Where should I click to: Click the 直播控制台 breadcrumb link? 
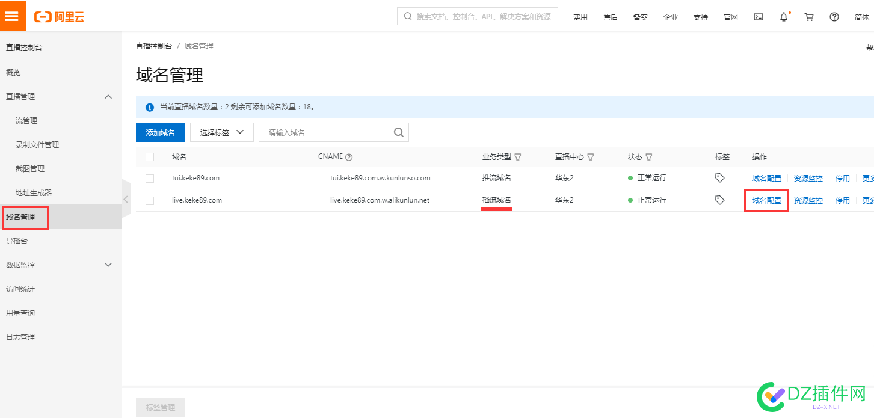click(x=154, y=46)
